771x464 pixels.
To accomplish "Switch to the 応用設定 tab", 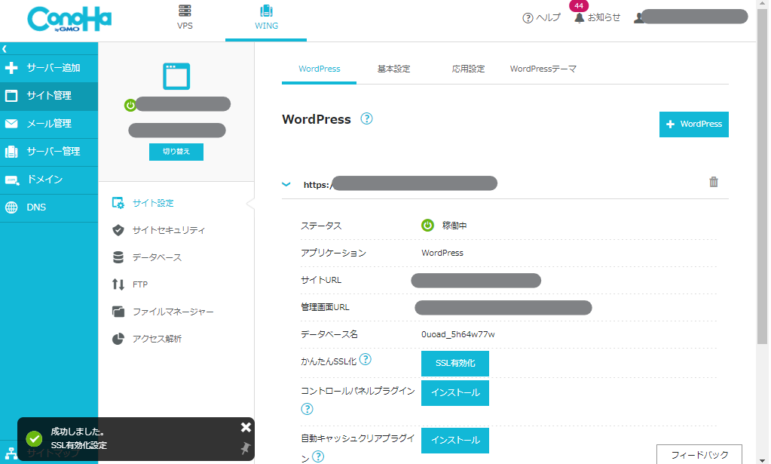I will point(468,69).
